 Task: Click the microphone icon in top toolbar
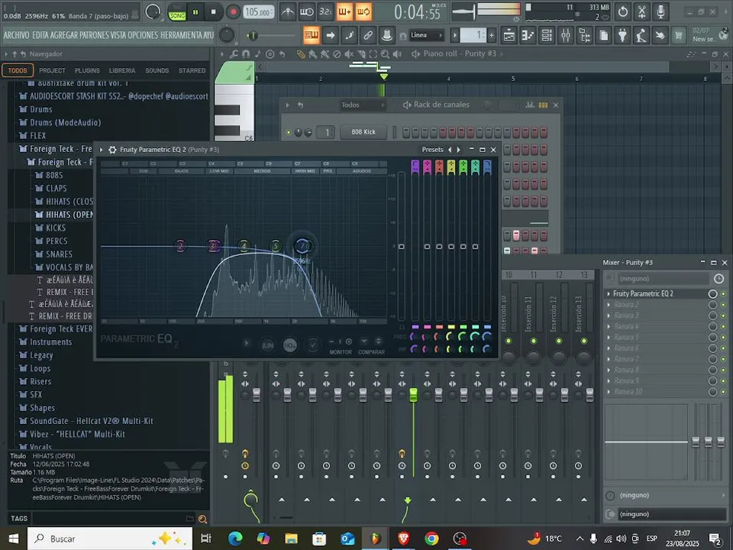coord(660,11)
